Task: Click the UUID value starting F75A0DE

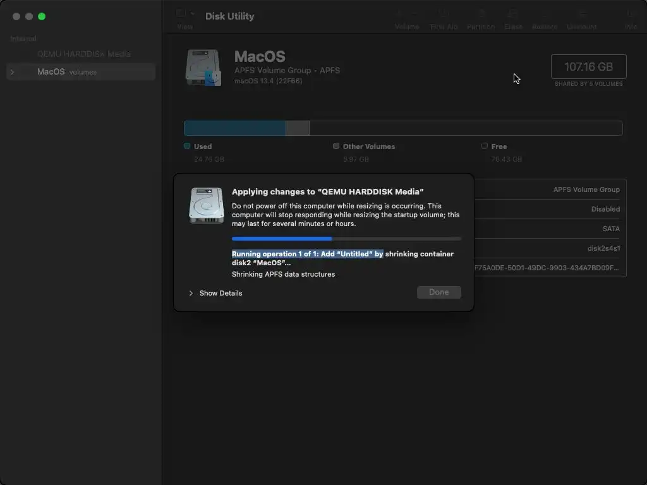Action: [547, 268]
